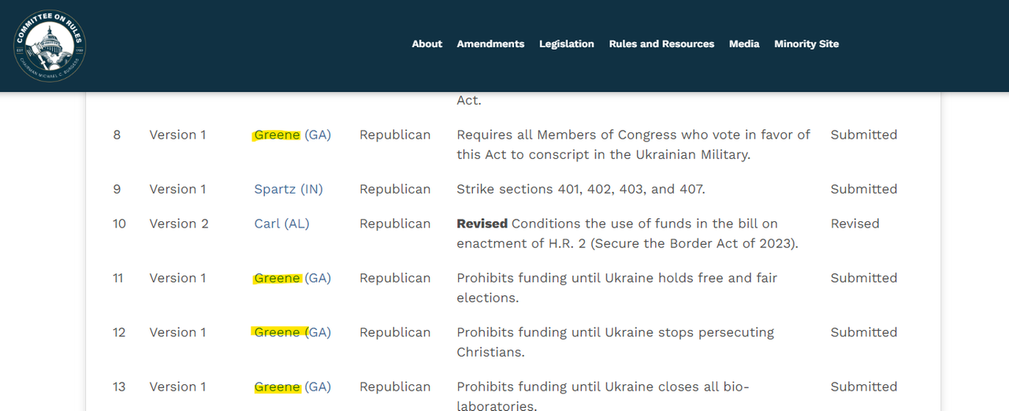Click the Submitted status for amendment 12

tap(863, 332)
